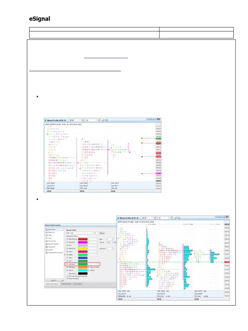Screen dimensions: 248x331
Task: Toggle the Naked POC checkbox
Action: [67, 249]
